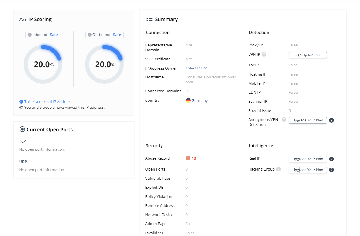Click the Admin Page False value

point(190,224)
